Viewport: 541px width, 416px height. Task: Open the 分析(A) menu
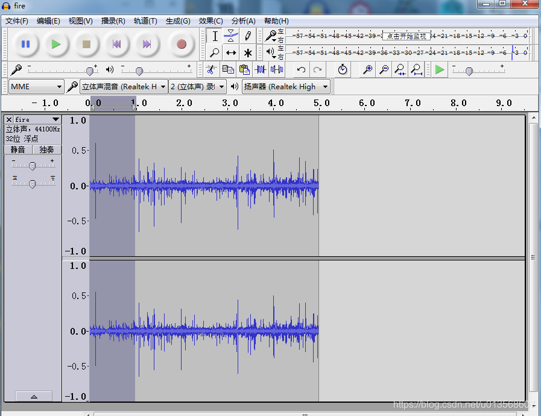[x=243, y=21]
